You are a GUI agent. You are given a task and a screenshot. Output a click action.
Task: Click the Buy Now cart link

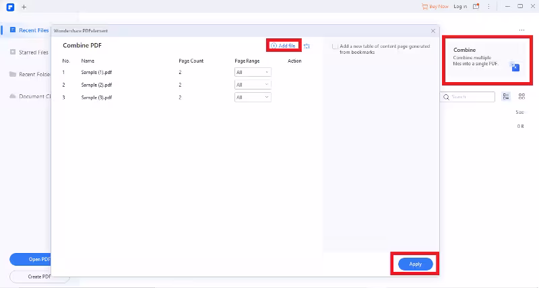pos(435,6)
